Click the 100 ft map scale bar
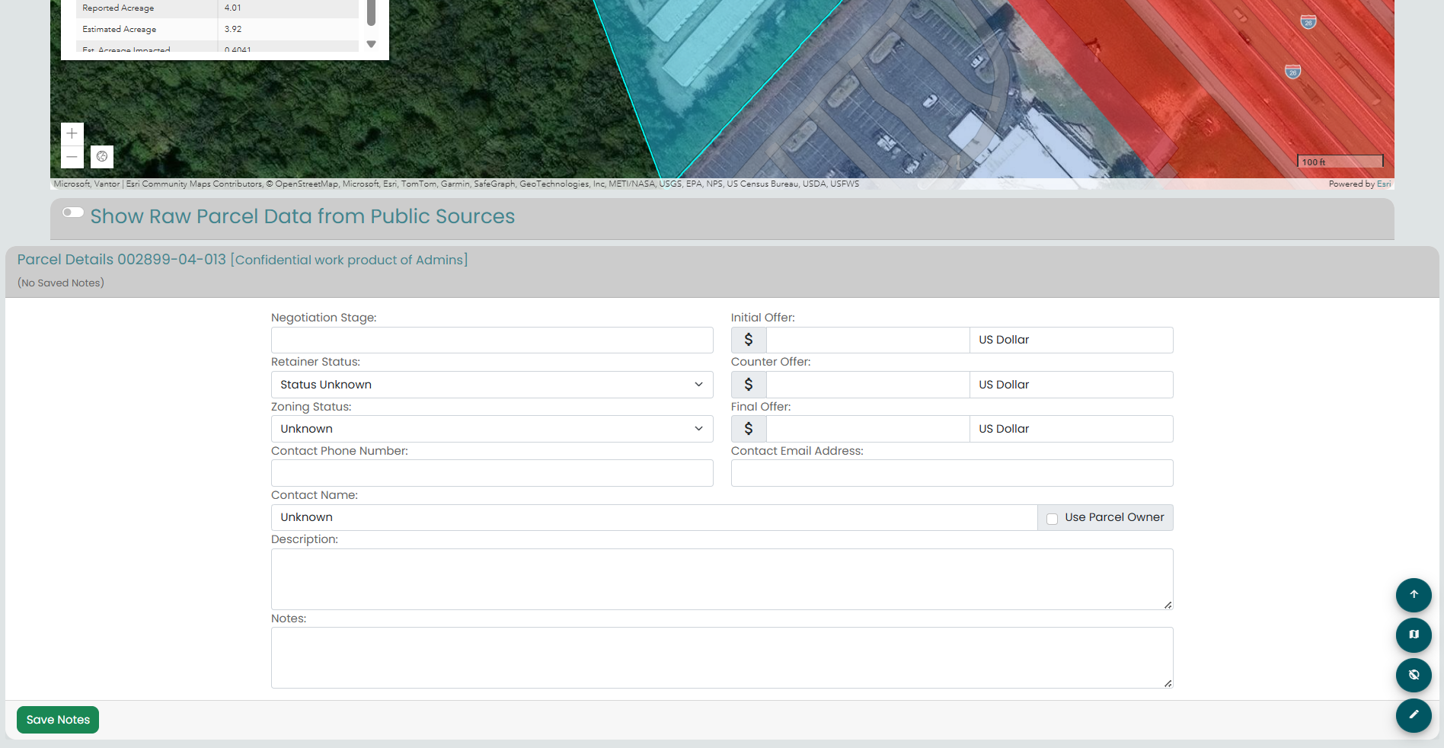 (x=1340, y=161)
